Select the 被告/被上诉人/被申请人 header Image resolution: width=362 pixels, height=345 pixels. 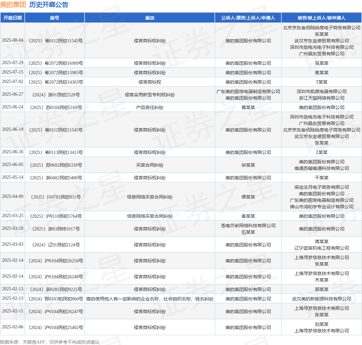coord(322,18)
